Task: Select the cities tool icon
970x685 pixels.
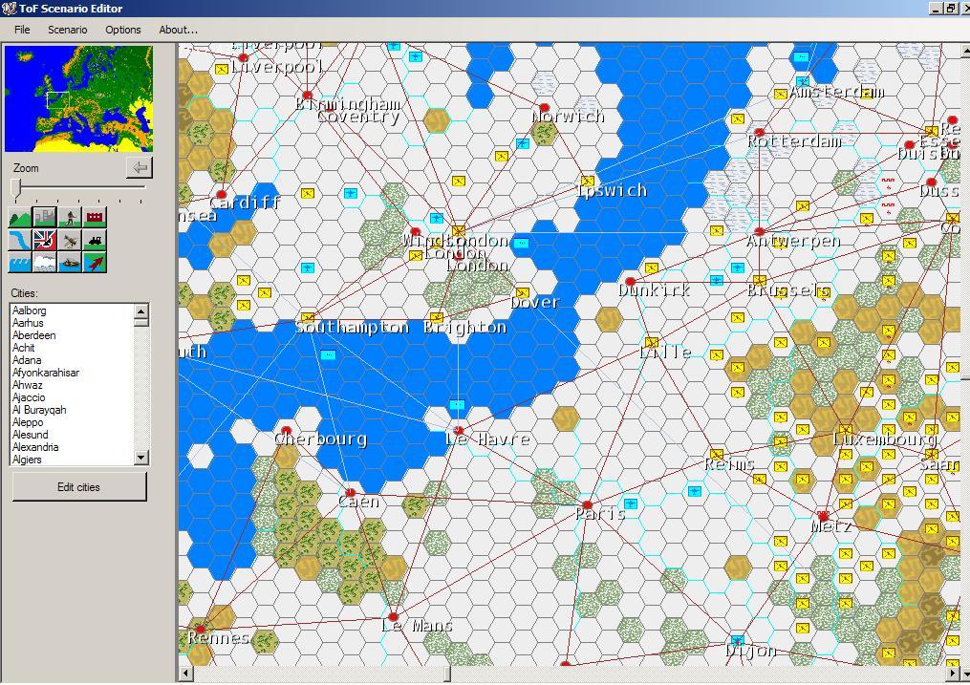Action: click(x=45, y=217)
